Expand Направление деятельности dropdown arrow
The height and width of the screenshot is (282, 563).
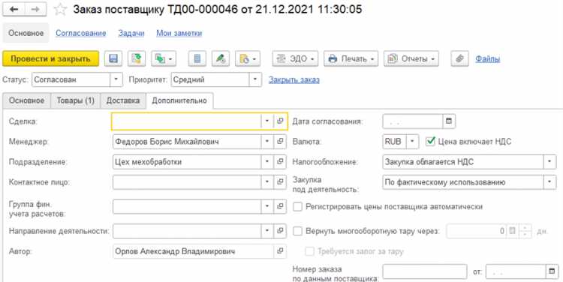(x=267, y=231)
